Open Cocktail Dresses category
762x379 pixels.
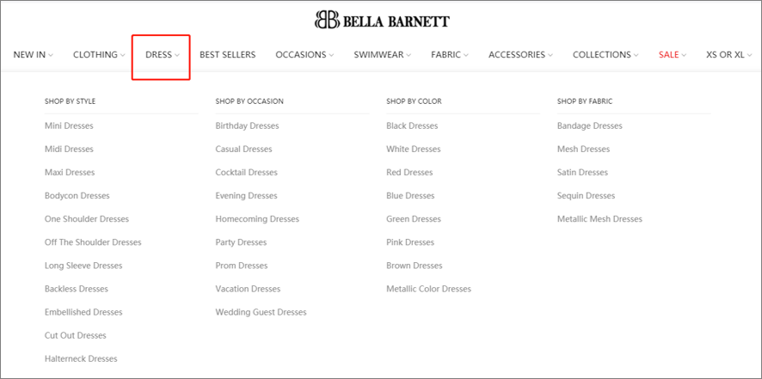pyautogui.click(x=246, y=173)
